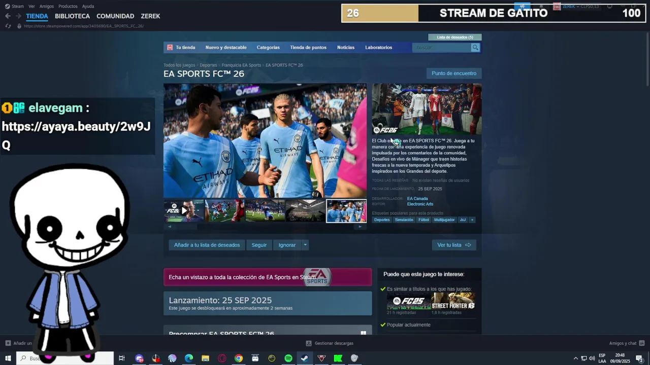Screen dimensions: 650x365
Task: Open the Windows notification center icon
Action: (x=639, y=358)
